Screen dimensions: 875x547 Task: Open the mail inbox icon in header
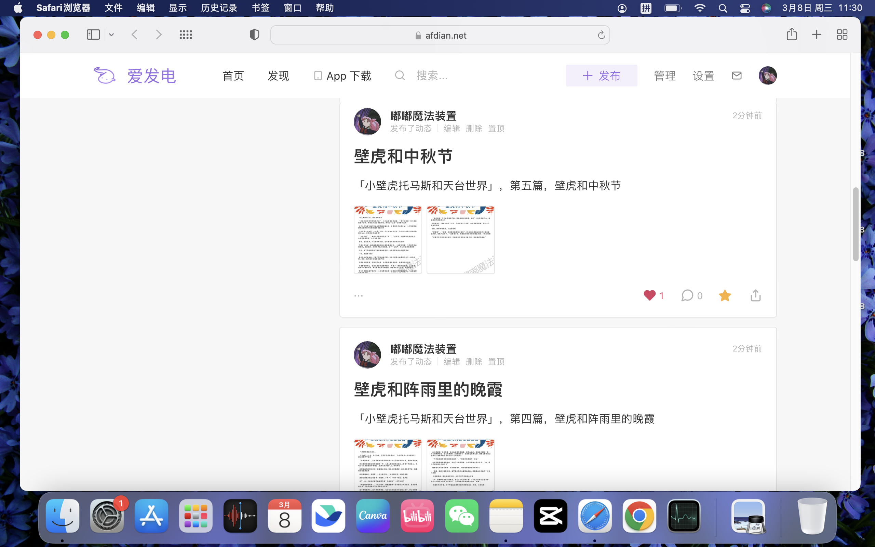[737, 75]
